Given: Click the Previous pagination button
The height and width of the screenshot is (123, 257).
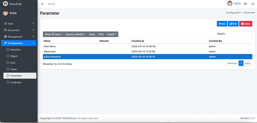Looking at the screenshot, I should coord(232,63).
